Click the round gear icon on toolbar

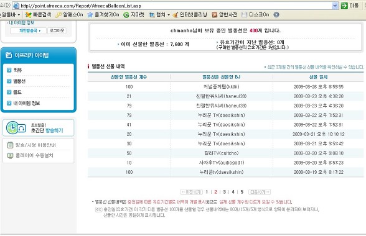(x=276, y=15)
